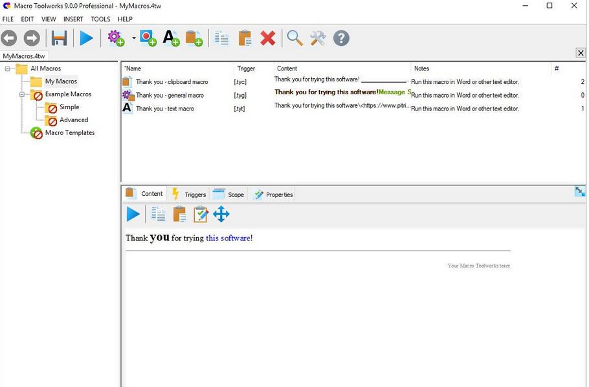Click the text macro A row icon
This screenshot has height=387, width=589.
click(128, 108)
